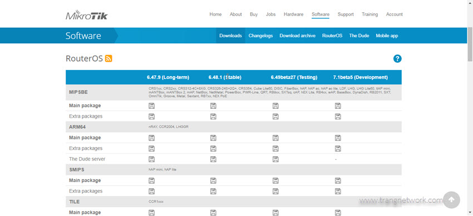Viewport: 473px width, 216px height.
Task: Open the RouterOS RSS feed icon
Action: pyautogui.click(x=109, y=59)
